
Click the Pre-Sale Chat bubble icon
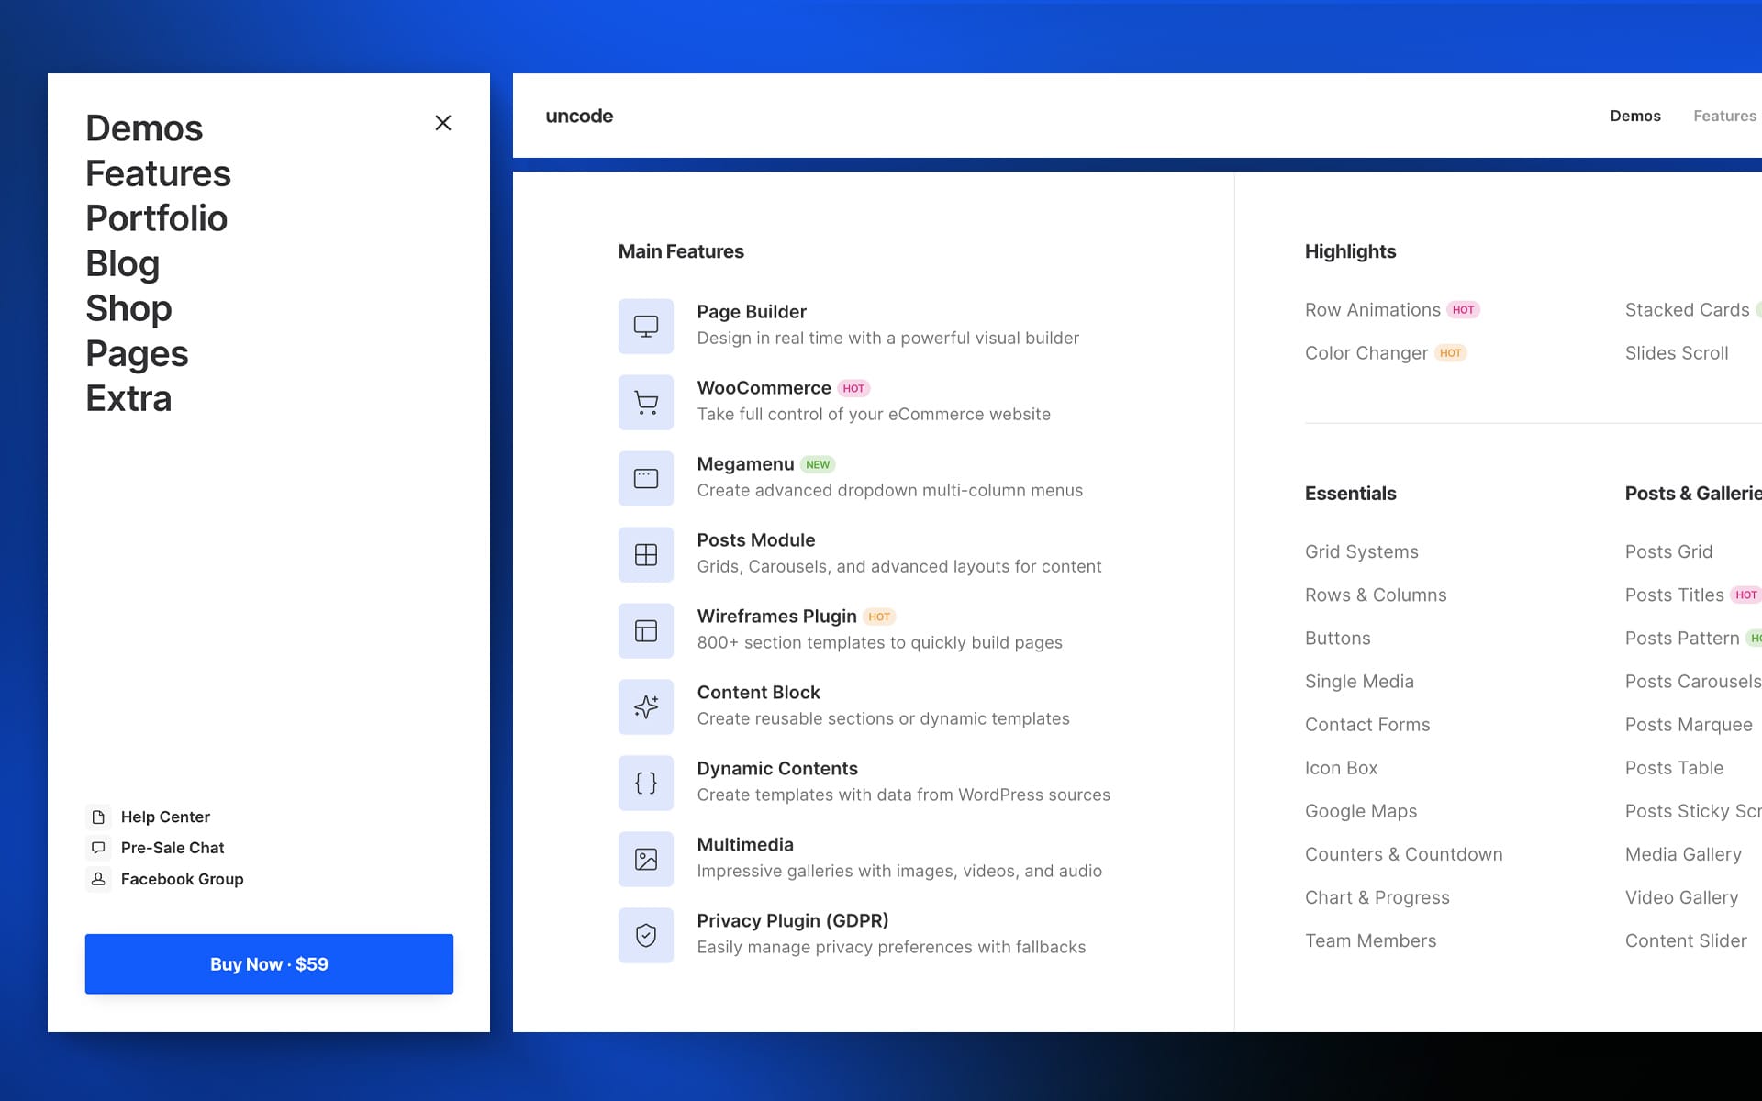coord(98,848)
